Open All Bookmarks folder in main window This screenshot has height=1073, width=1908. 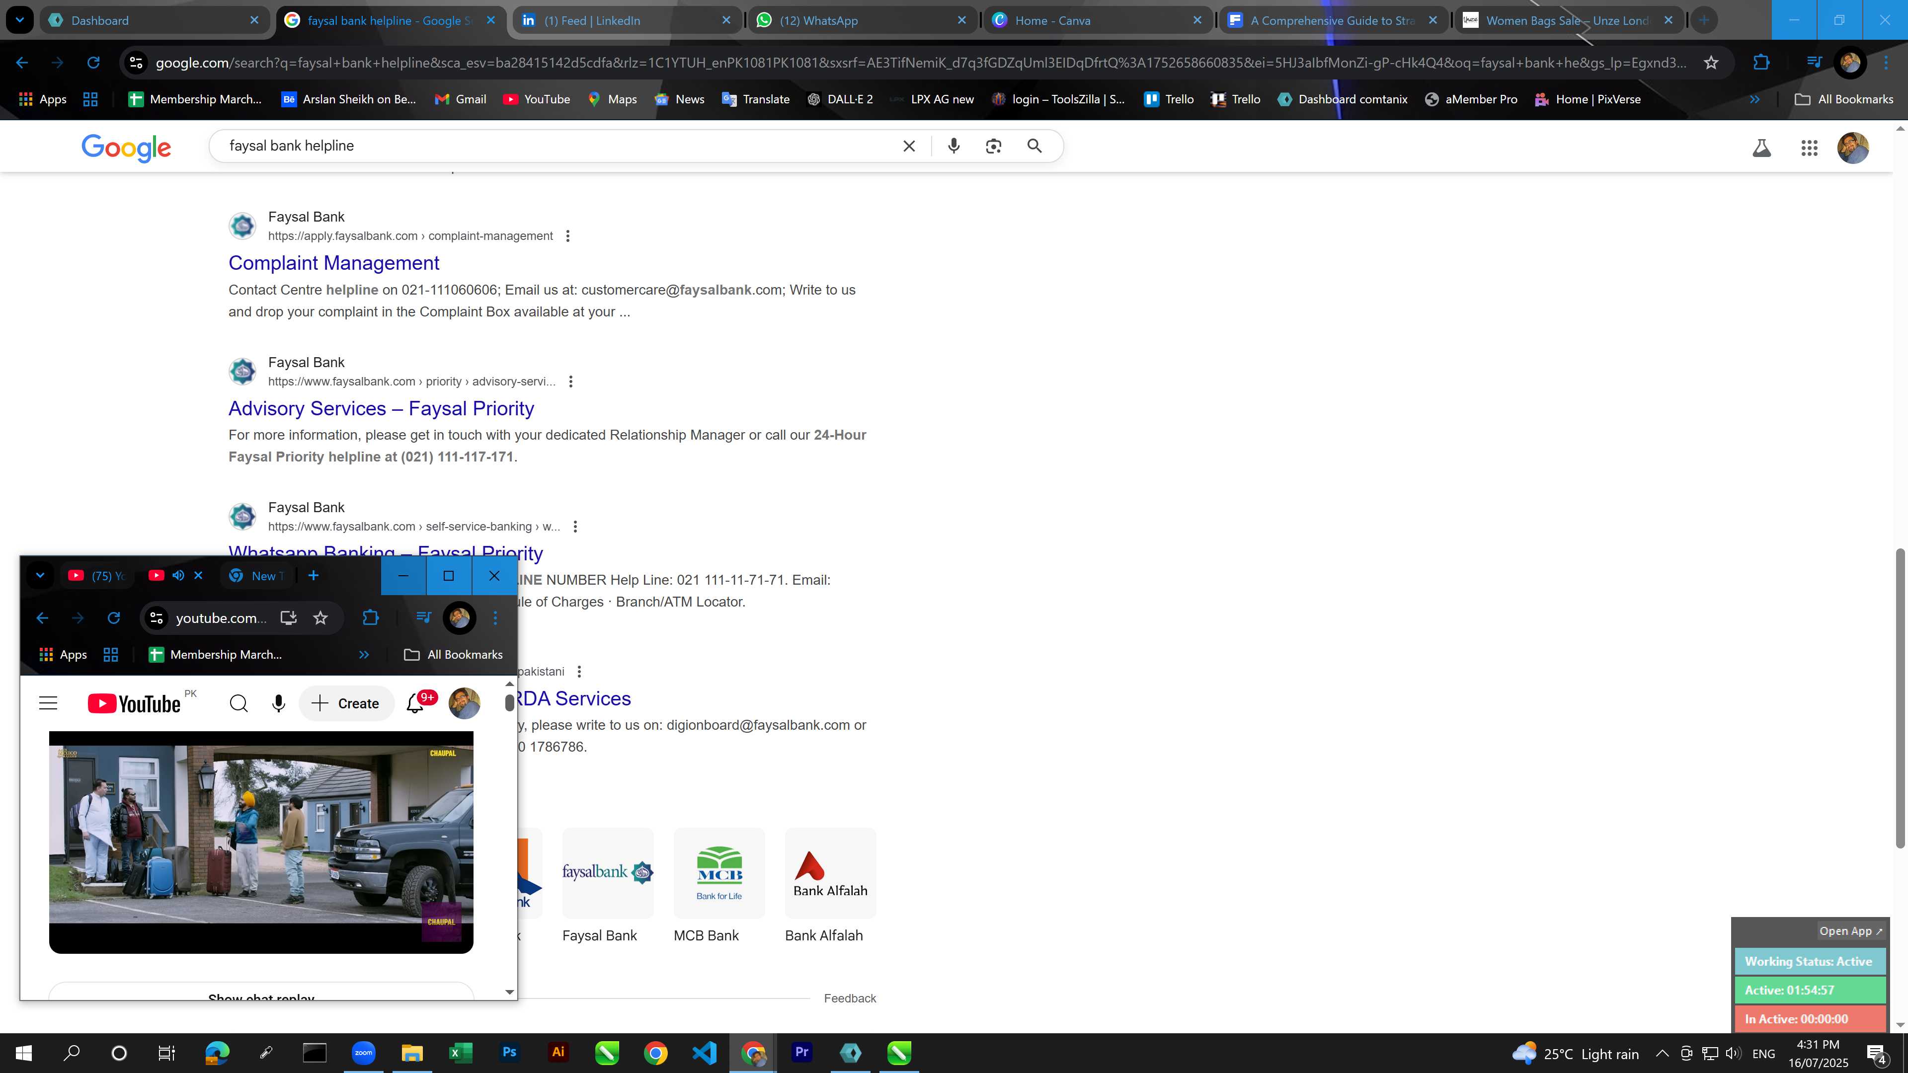tap(1844, 99)
